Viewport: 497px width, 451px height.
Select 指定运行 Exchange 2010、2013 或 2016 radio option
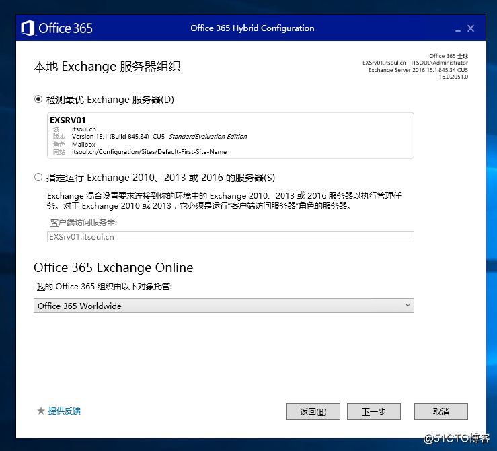(38, 177)
